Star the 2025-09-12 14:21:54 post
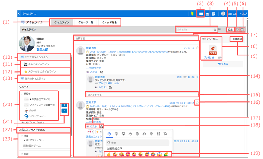Viewport: 263px width, 159px height. pos(197,102)
